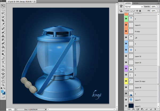Toggle visibility of 6 copy layer
This screenshot has width=160, height=111.
(x=126, y=31)
